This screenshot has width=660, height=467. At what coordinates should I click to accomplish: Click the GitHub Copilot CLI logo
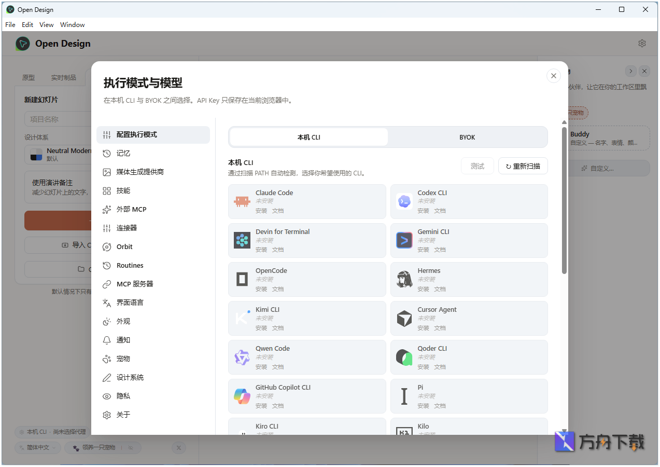tap(242, 396)
